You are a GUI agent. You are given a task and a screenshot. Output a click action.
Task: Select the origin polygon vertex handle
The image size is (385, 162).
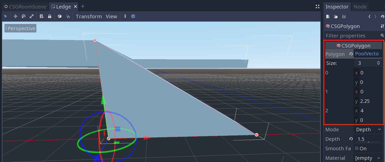pyautogui.click(x=108, y=139)
